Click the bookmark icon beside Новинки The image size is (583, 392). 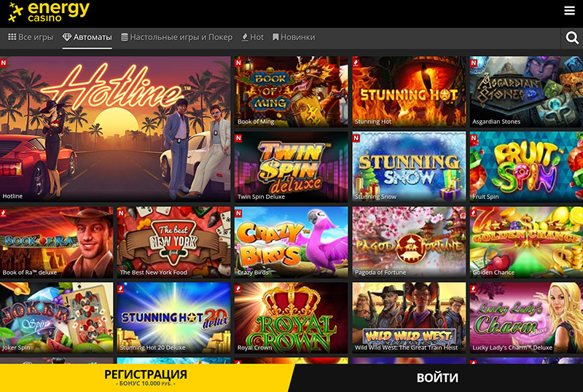click(275, 37)
